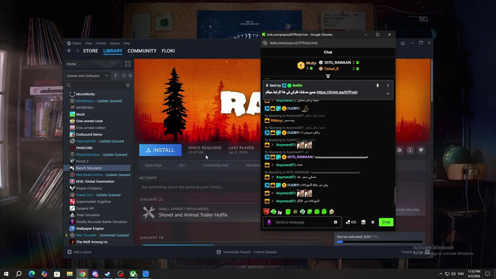Open the Community Hub tab

(215, 165)
